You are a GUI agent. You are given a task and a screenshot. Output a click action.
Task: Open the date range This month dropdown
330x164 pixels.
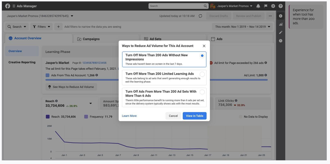pos(242,27)
